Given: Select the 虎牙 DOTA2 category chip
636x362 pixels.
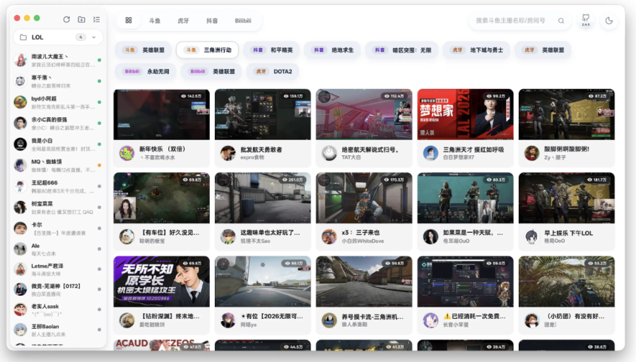Looking at the screenshot, I should [273, 71].
